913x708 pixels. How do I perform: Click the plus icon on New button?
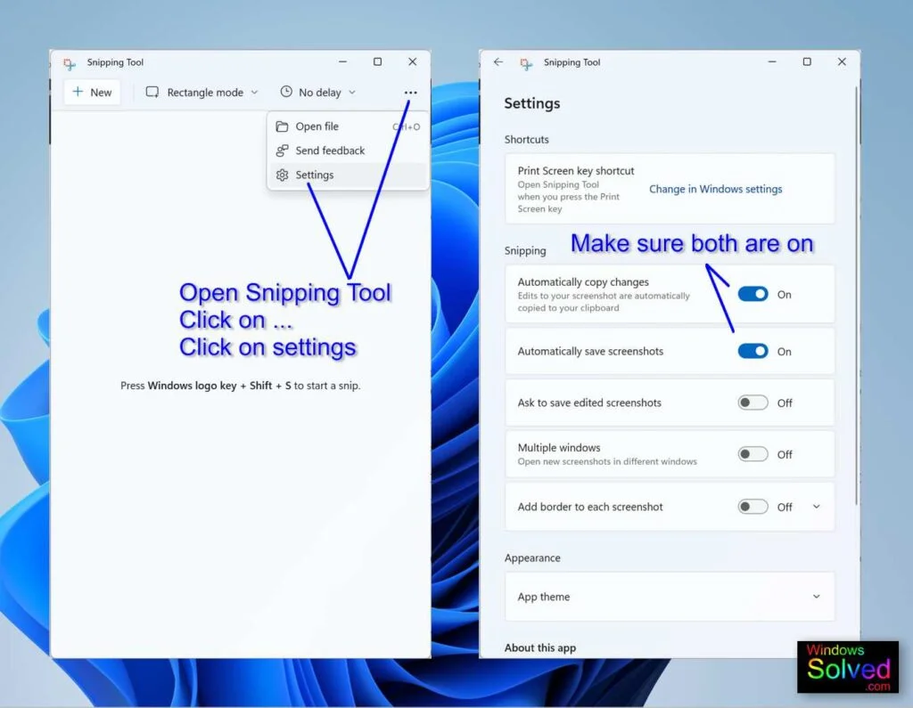pyautogui.click(x=78, y=92)
